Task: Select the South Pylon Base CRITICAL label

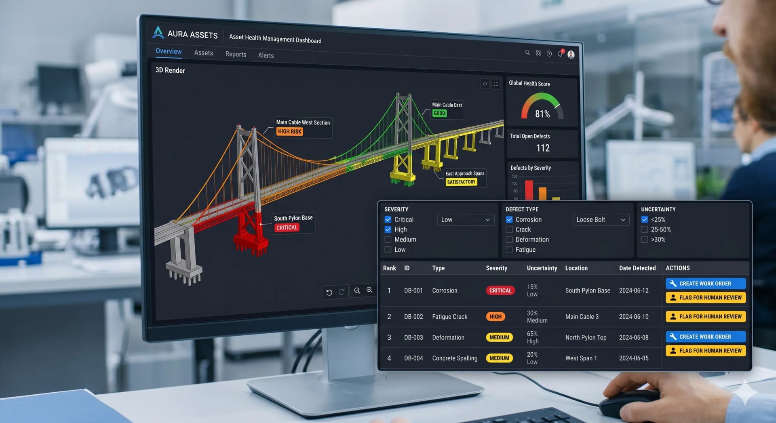Action: coord(293,223)
